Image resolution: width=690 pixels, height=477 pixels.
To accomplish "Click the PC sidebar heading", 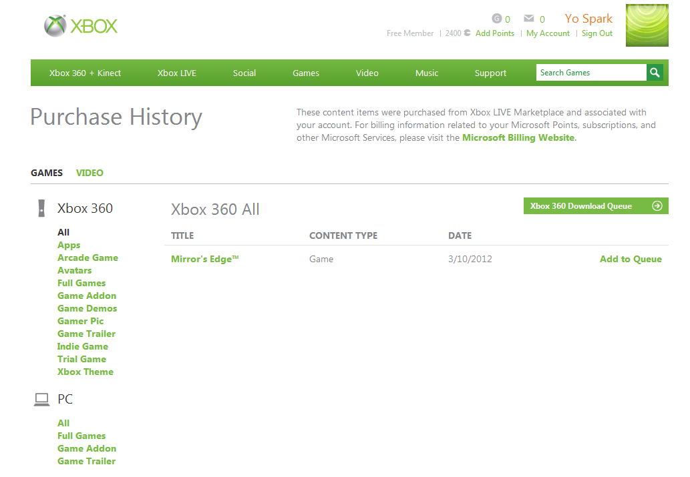I will click(65, 399).
